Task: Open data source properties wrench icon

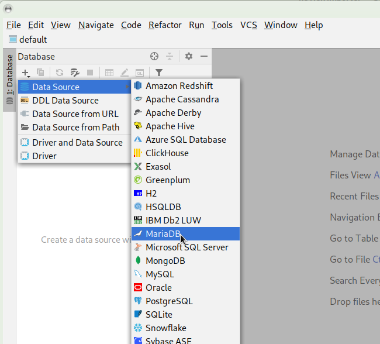Action: point(75,73)
